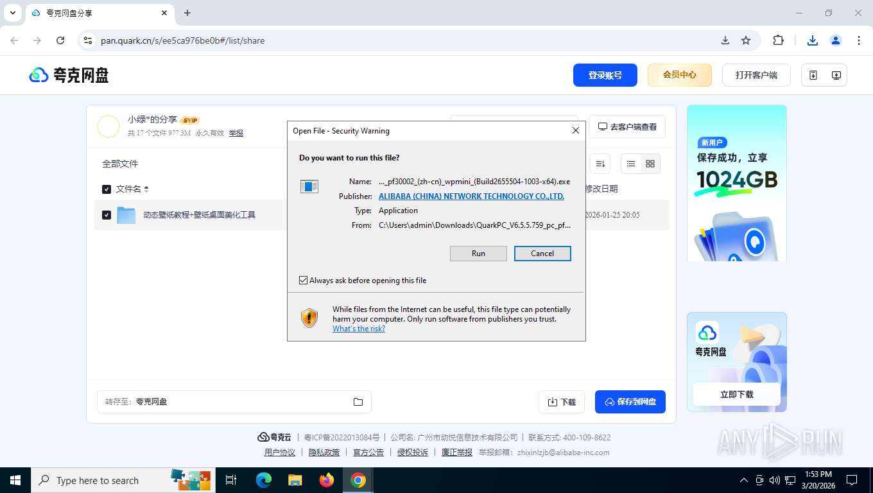Switch to list view
This screenshot has width=873, height=493.
[631, 164]
